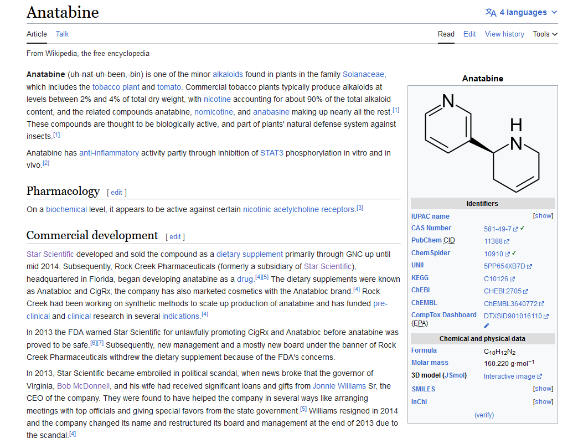Screen dimensions: 578x444
Task: Open the View history tab
Action: 504,34
